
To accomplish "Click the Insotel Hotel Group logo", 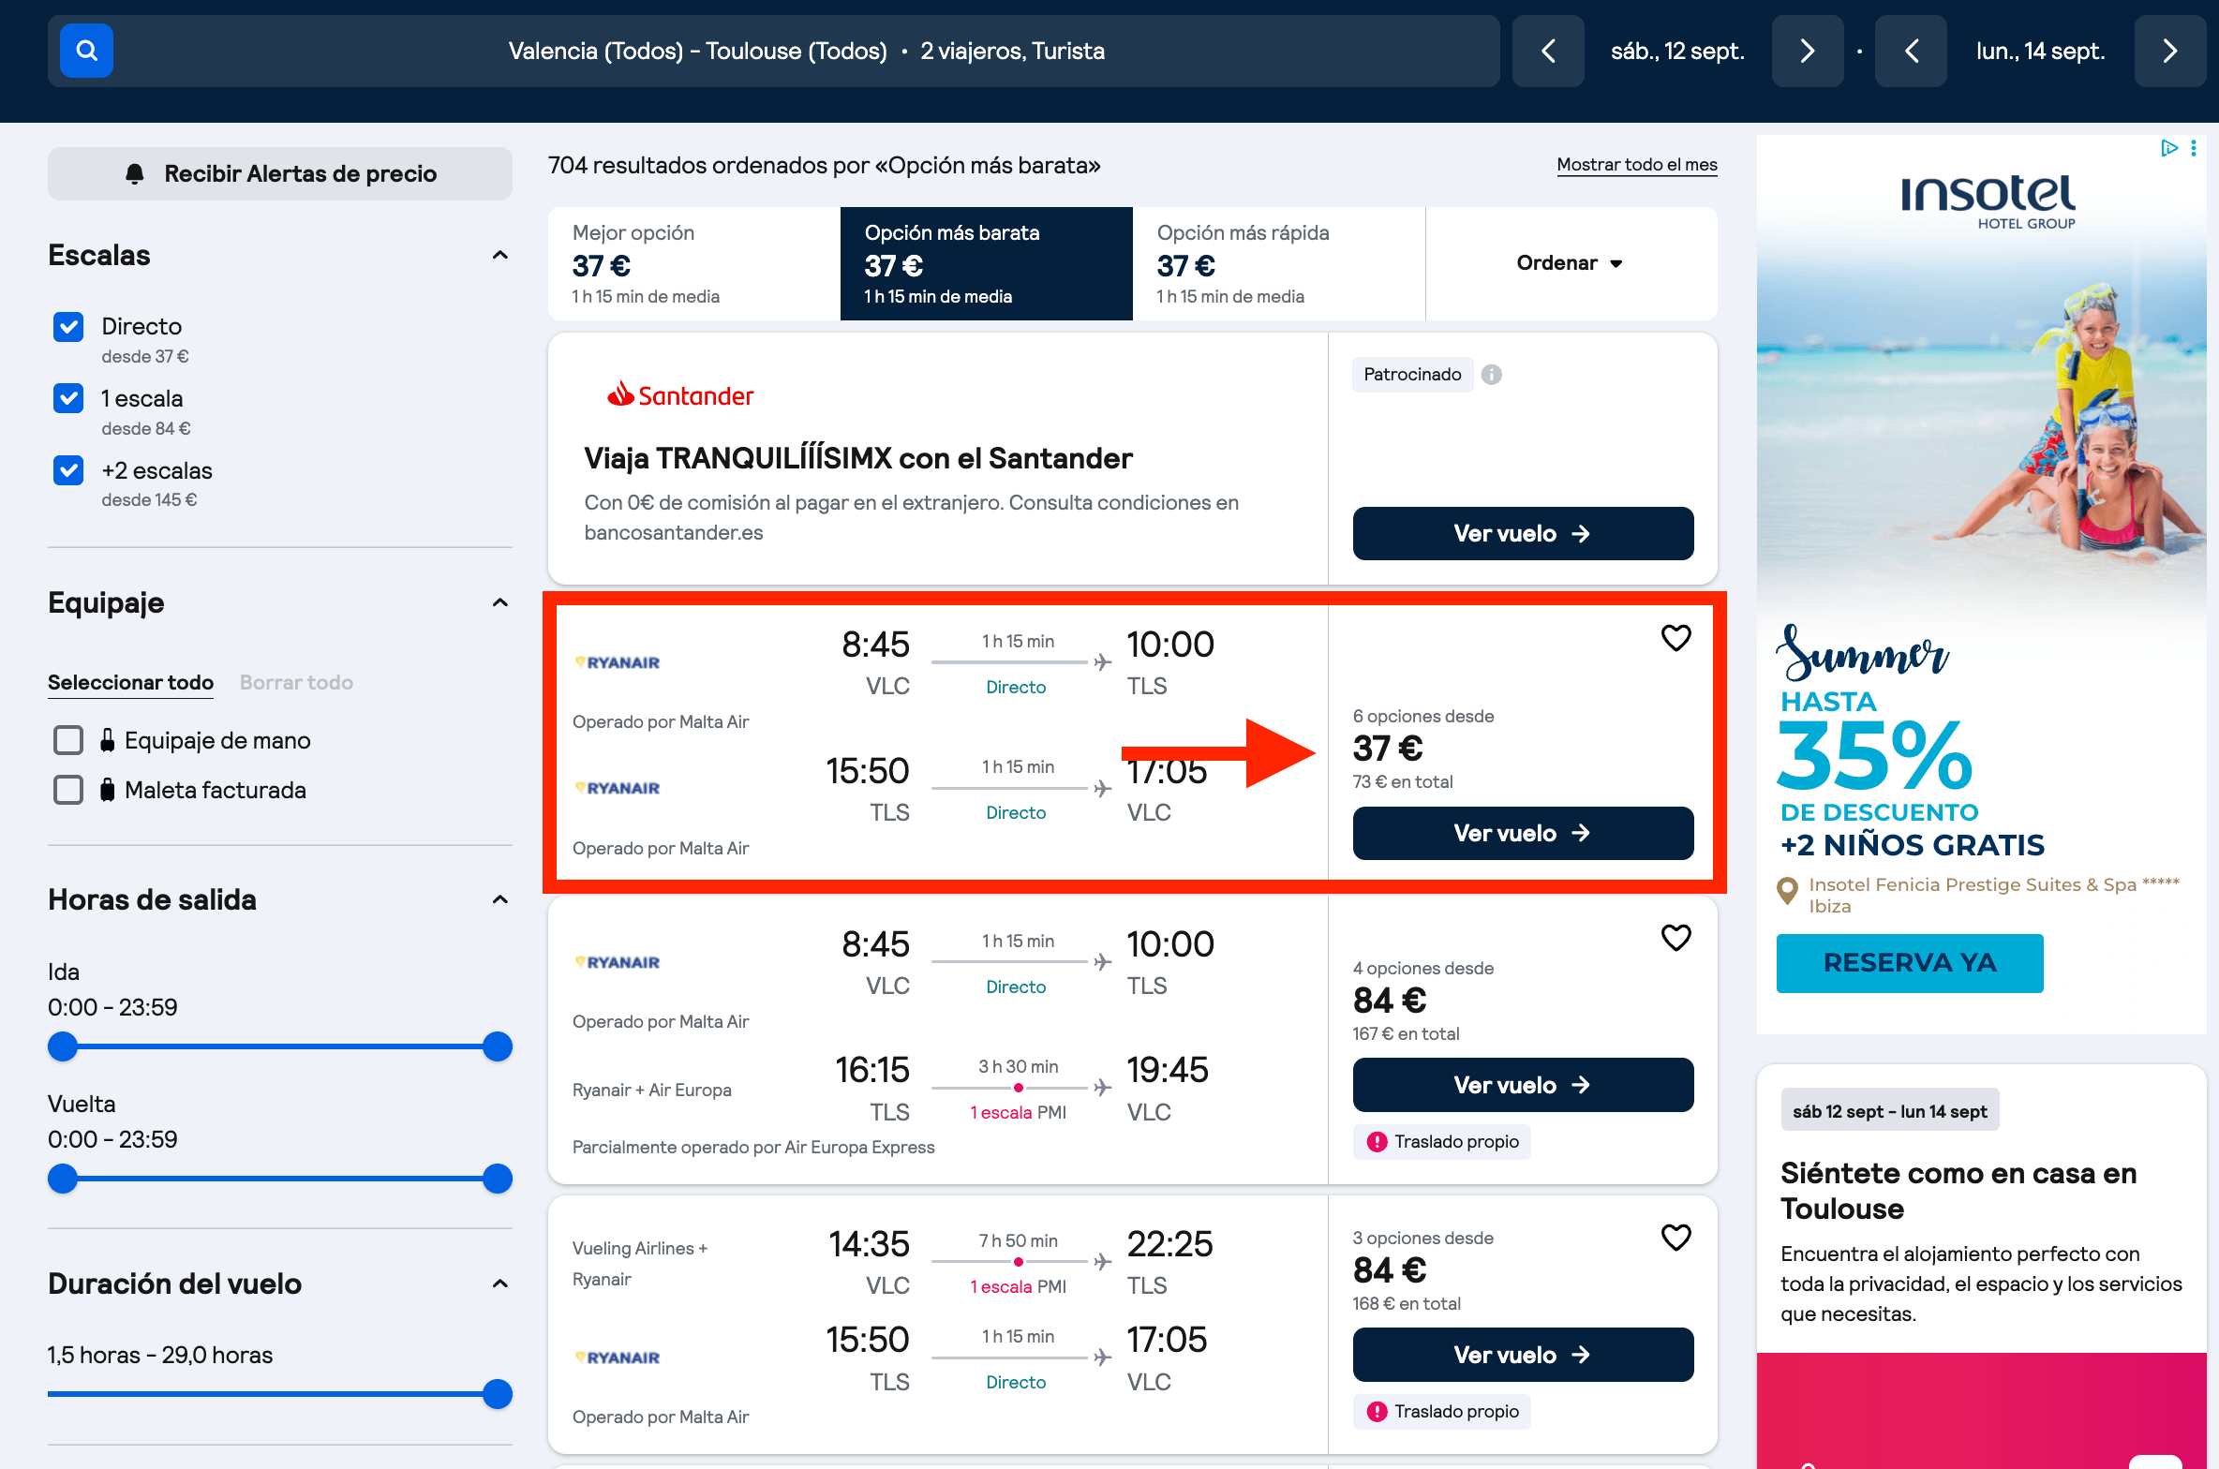I will (1988, 201).
